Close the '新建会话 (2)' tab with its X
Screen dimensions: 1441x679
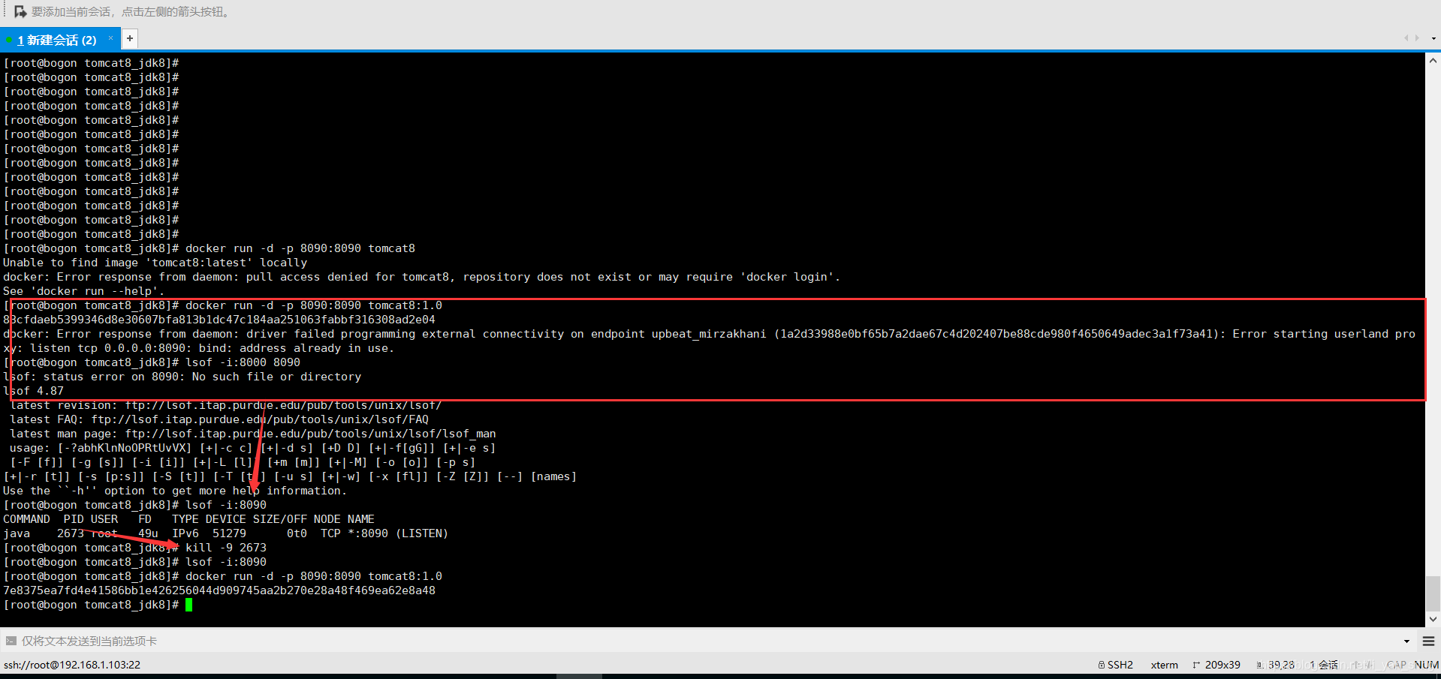point(111,38)
